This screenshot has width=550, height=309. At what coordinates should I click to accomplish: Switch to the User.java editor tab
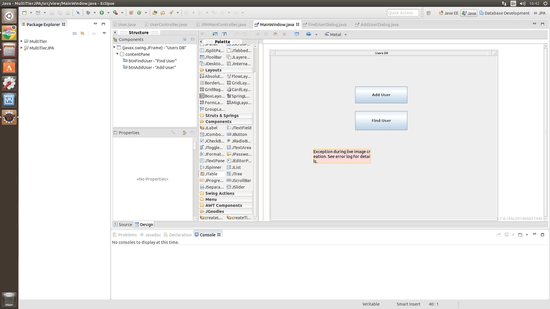point(124,24)
